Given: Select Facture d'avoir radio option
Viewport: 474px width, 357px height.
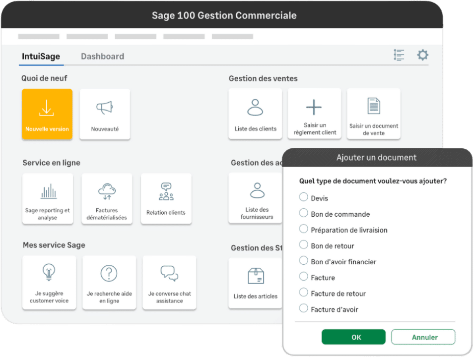Looking at the screenshot, I should (303, 308).
